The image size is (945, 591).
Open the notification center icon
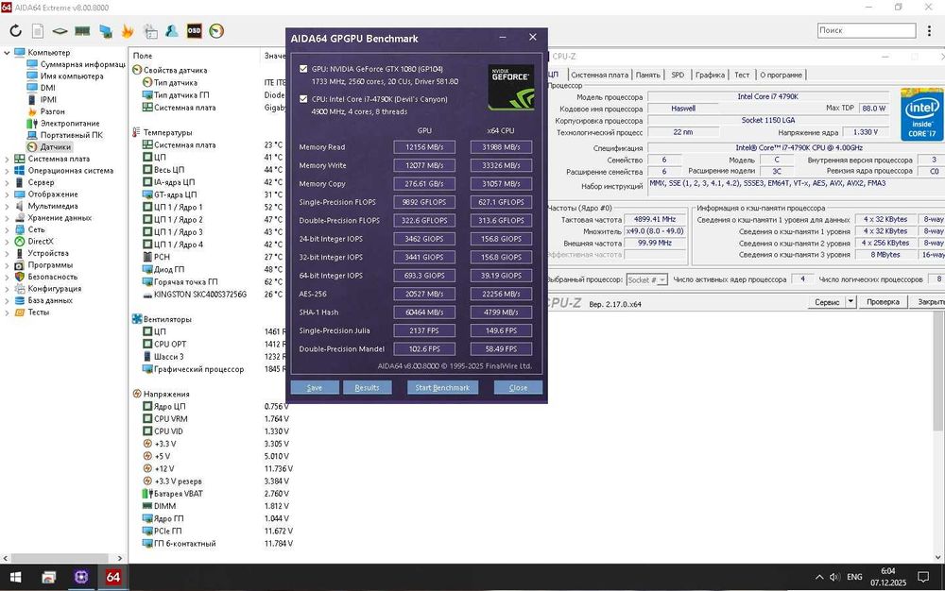click(x=922, y=577)
